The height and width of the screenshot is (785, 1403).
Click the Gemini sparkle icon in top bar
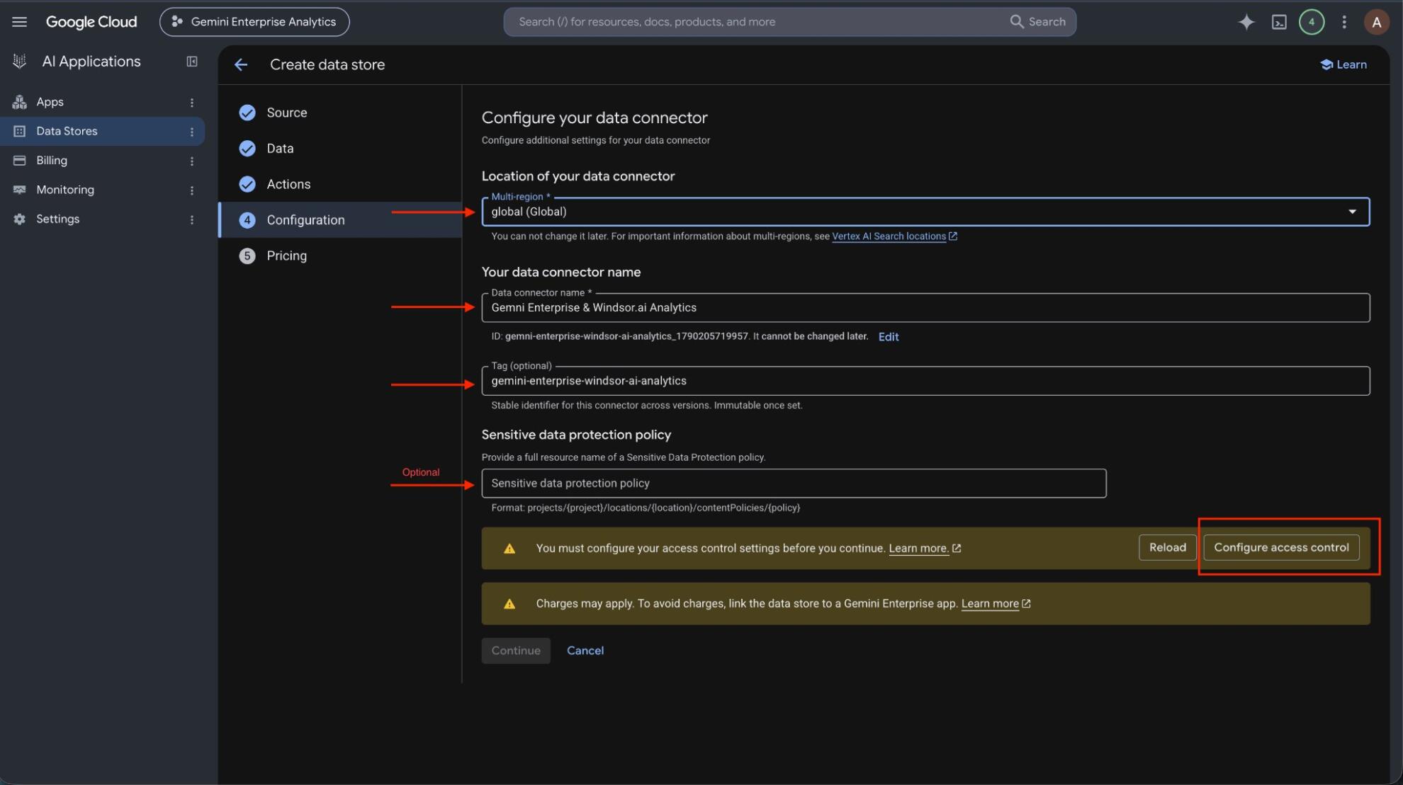point(1246,22)
